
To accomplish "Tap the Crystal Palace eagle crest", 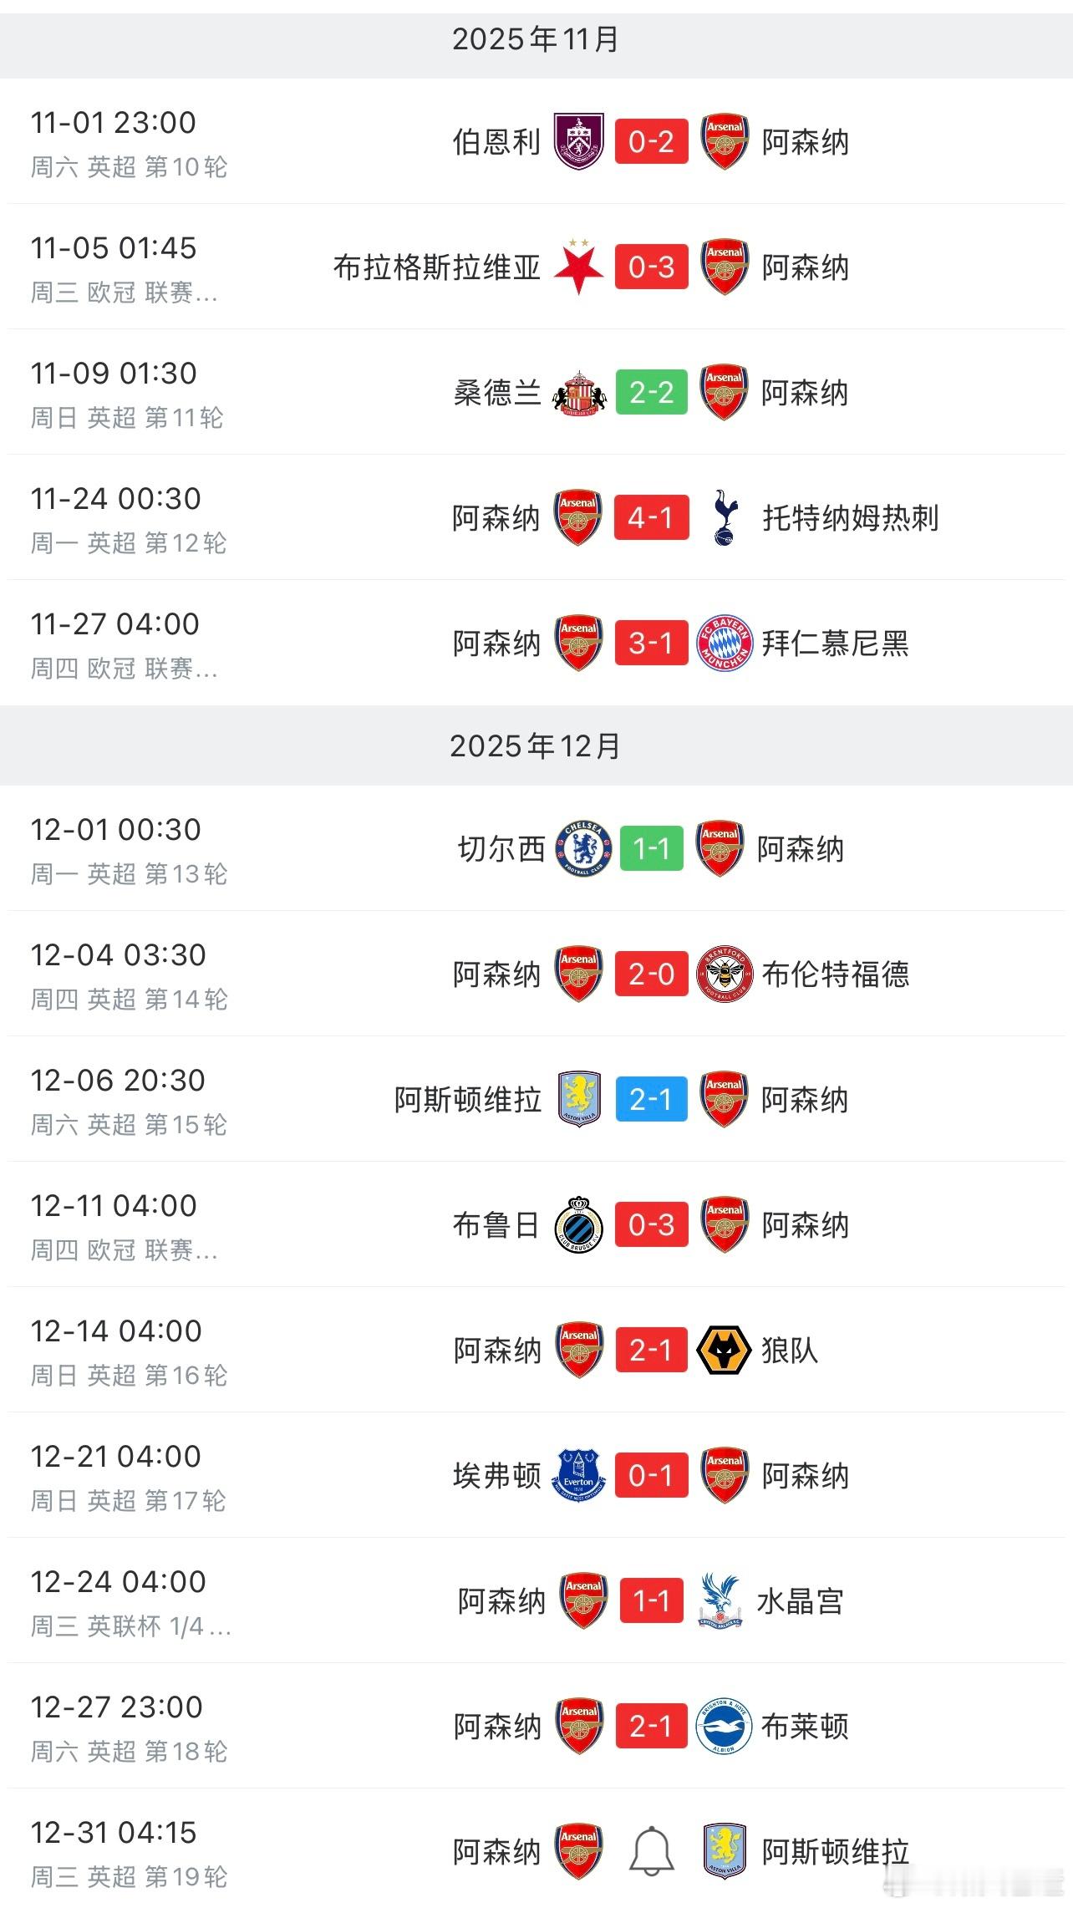I will (720, 1601).
